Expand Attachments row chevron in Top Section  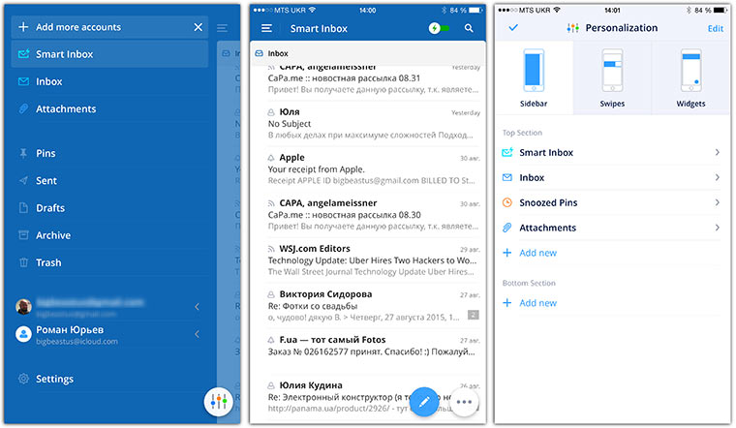pyautogui.click(x=718, y=228)
